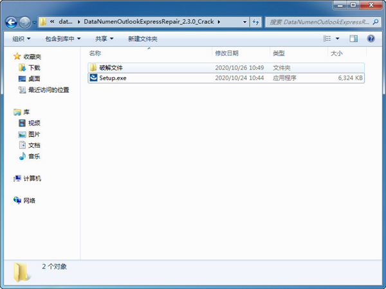Open 下载 in the navigation pane
The height and width of the screenshot is (289, 386).
pos(34,67)
